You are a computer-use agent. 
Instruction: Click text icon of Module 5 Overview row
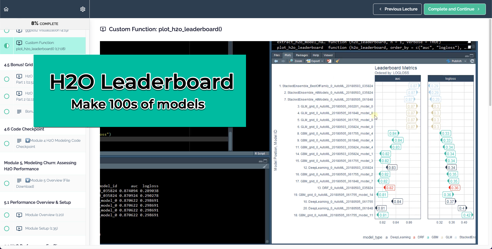click(x=19, y=180)
